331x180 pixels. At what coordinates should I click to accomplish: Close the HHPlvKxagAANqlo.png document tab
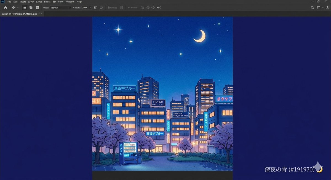point(41,13)
